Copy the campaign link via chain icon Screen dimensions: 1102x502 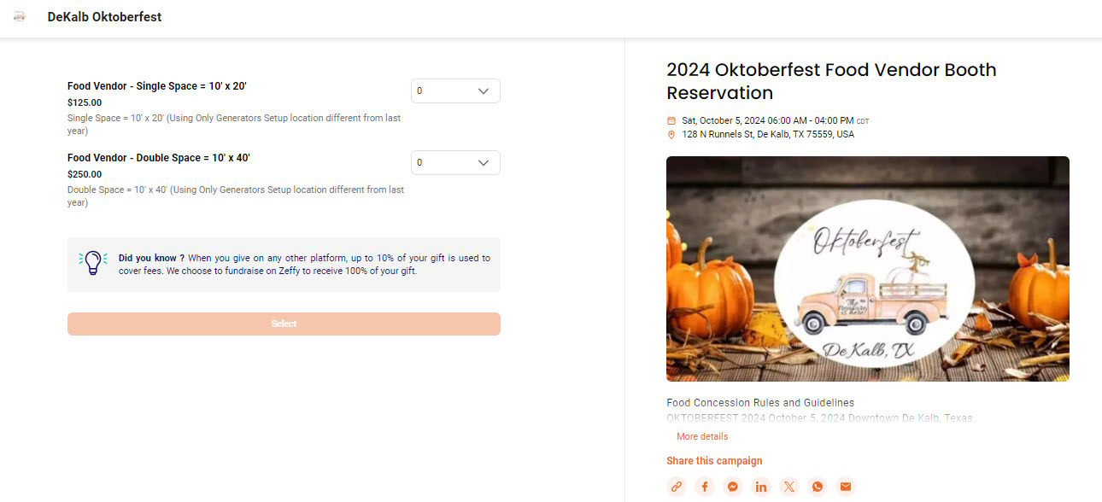pos(677,487)
